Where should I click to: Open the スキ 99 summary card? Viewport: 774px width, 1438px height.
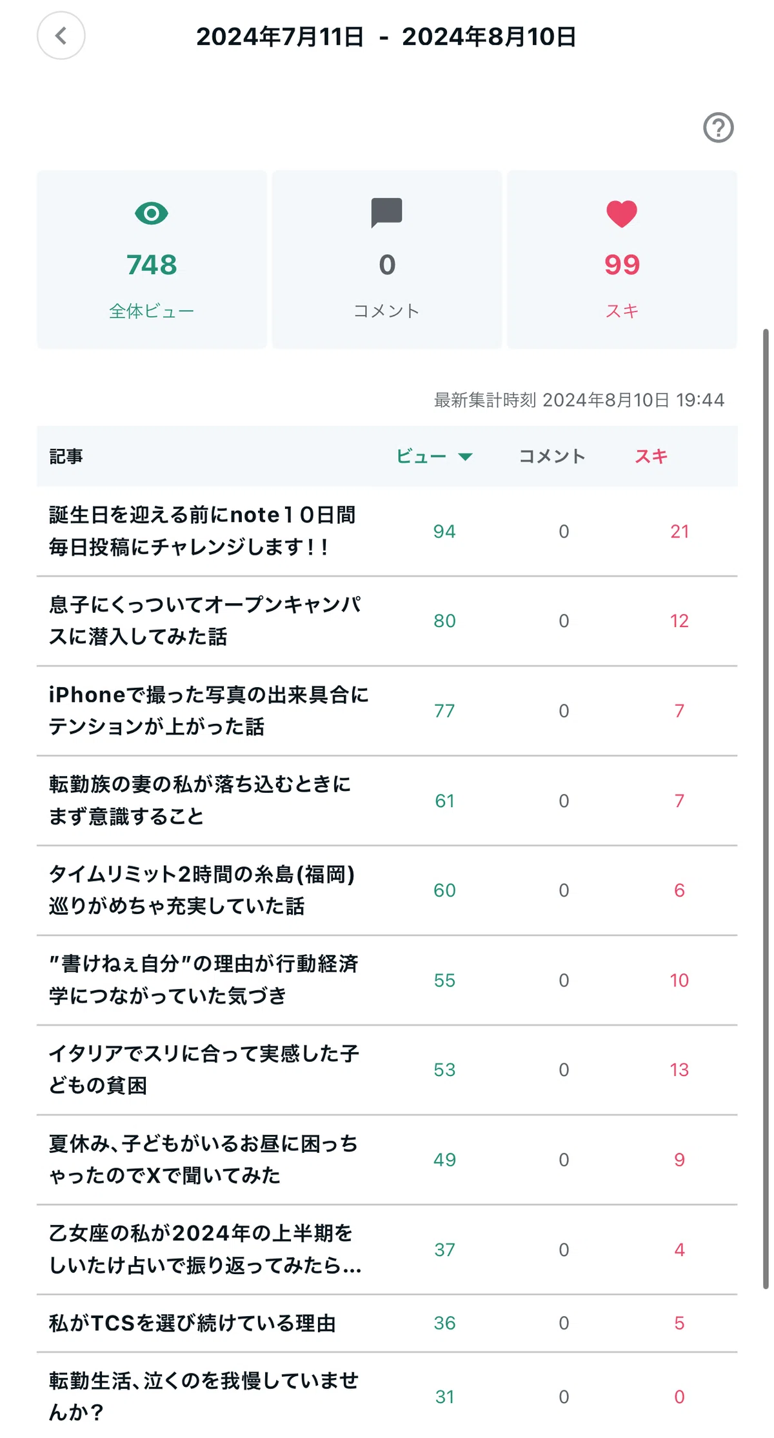pos(622,259)
